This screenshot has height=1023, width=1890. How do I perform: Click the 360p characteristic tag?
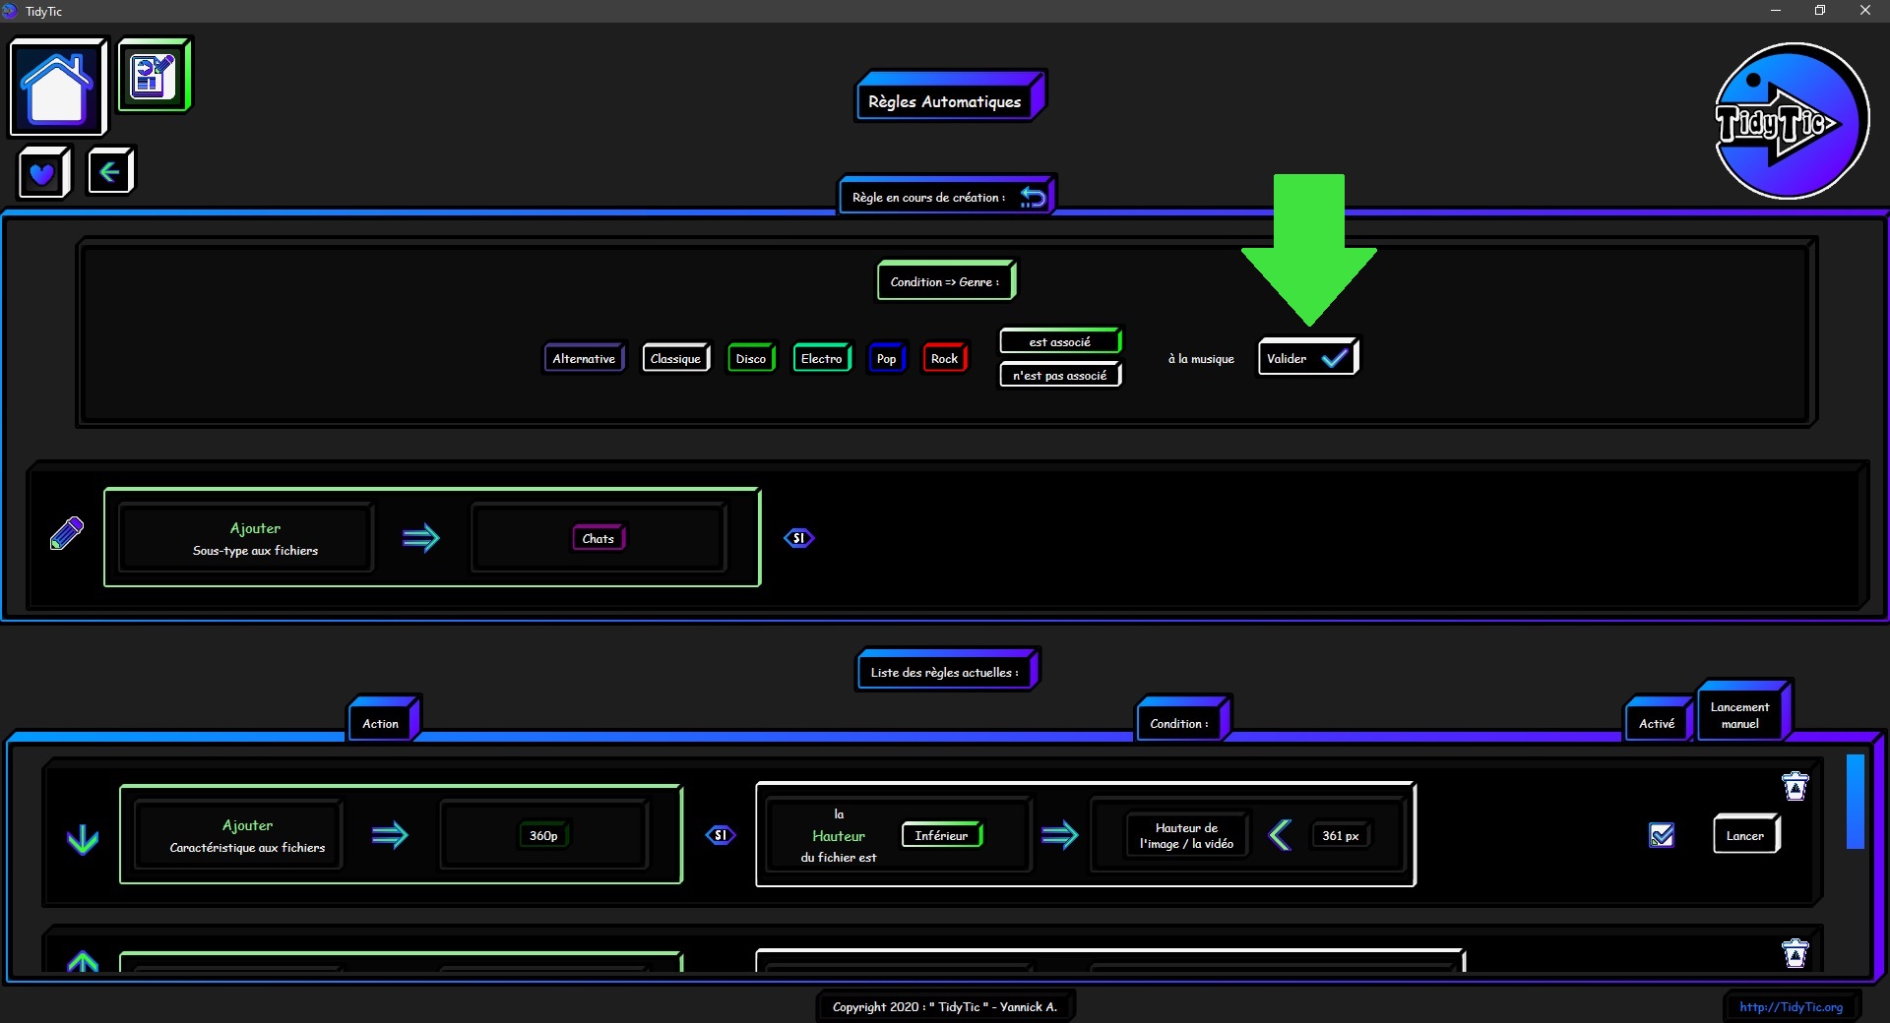coord(543,835)
